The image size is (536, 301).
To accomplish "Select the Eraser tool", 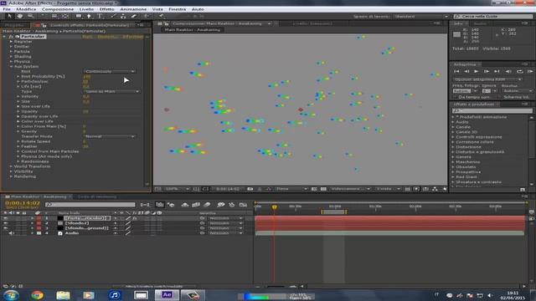I will pos(134,16).
